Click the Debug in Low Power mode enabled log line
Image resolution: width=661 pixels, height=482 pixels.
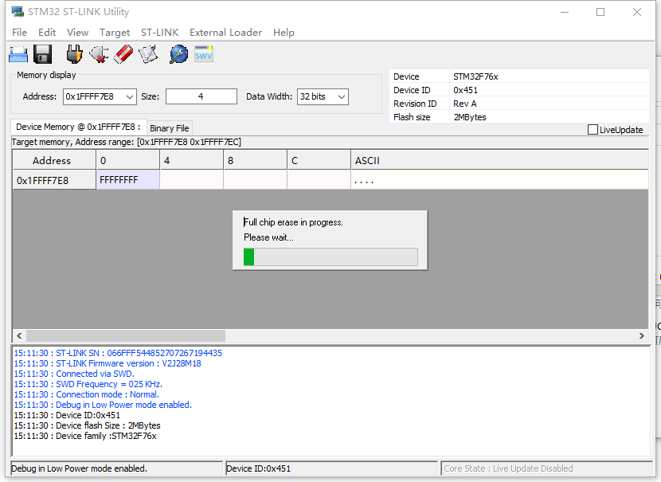tap(103, 405)
